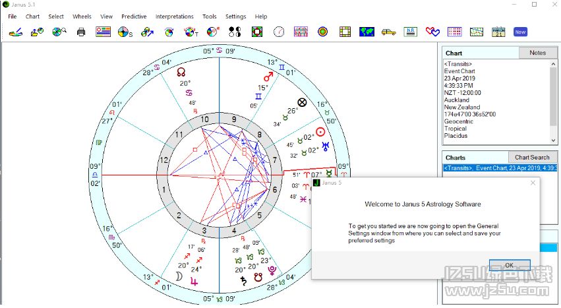Open the Select menu
Screen dimensions: 561x308
[56, 16]
